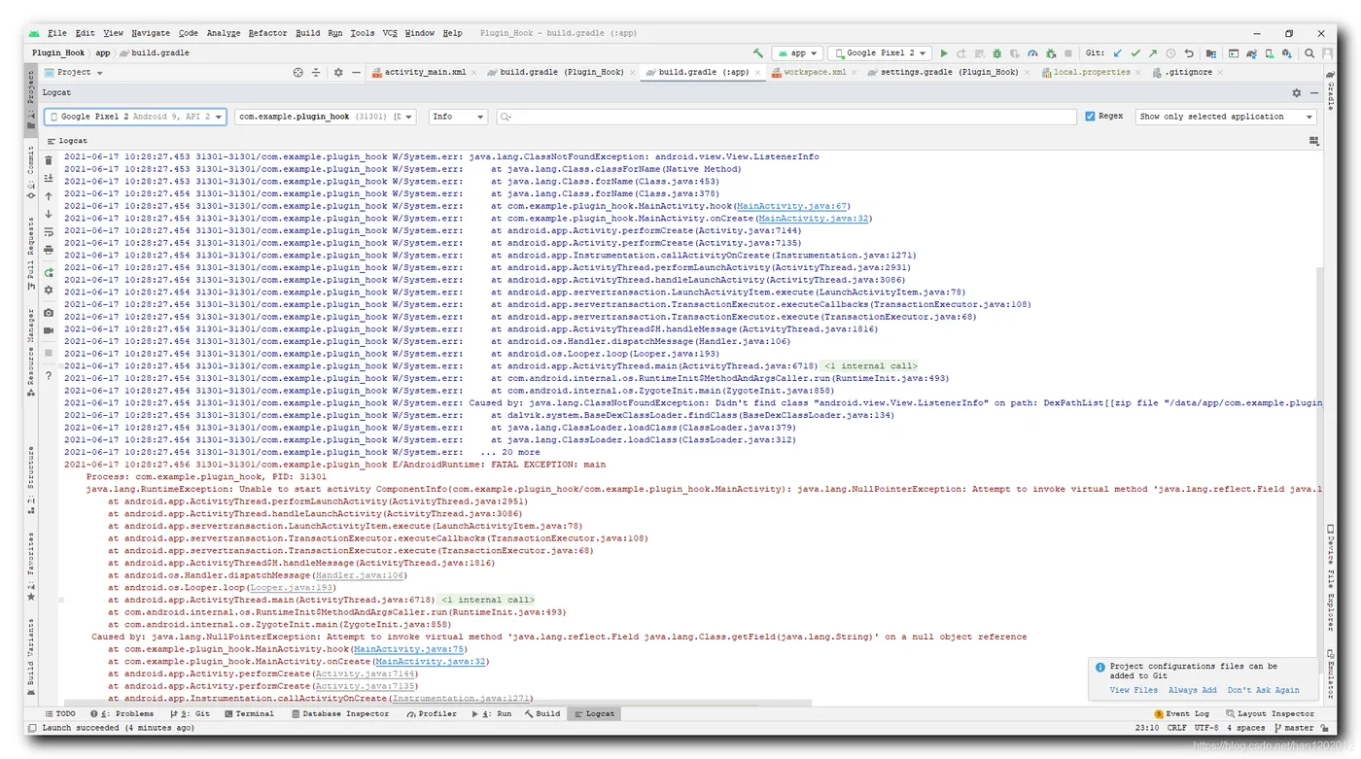Viewport: 1361px width, 759px height.
Task: Open the Database Inspector tool window tab
Action: coord(339,714)
